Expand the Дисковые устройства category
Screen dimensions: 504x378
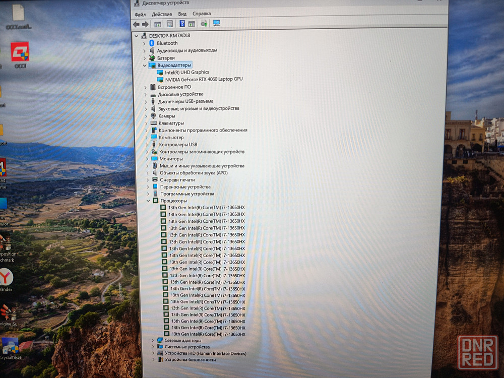(146, 94)
